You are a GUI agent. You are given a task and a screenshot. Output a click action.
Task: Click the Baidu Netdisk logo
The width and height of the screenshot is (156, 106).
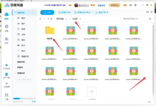tap(14, 5)
